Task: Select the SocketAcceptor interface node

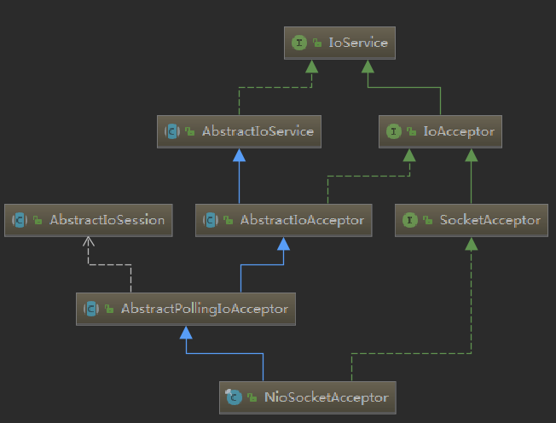Action: pos(472,220)
